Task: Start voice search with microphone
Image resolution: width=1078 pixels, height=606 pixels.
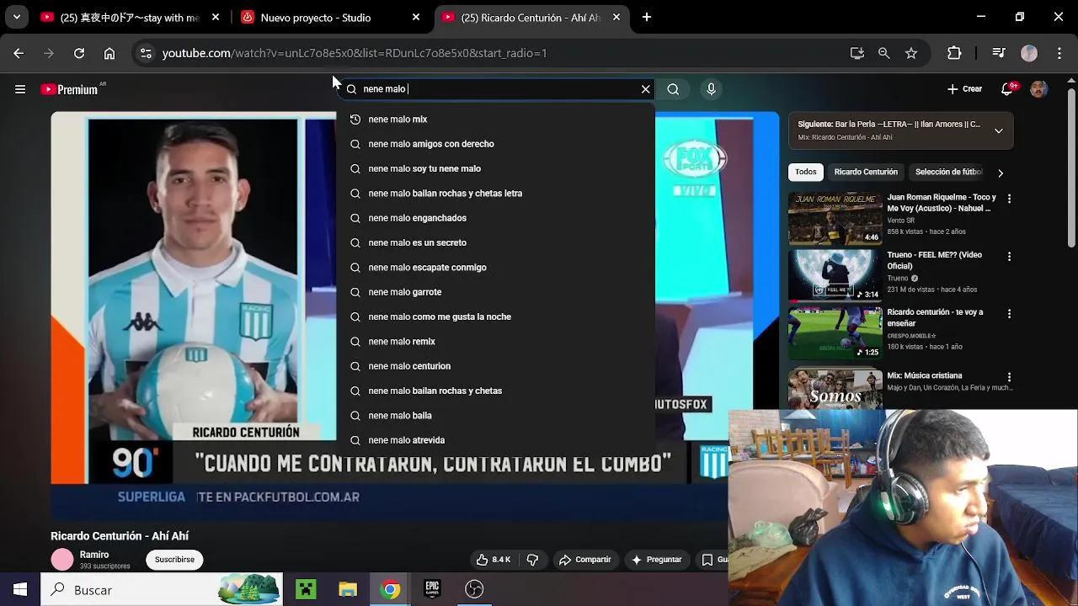Action: [x=712, y=89]
